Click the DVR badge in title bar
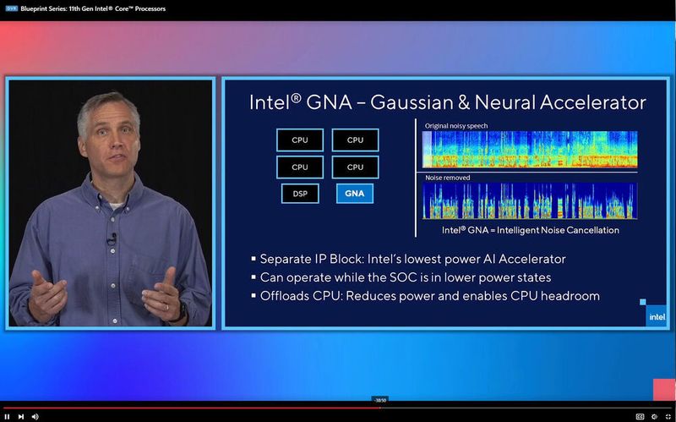The height and width of the screenshot is (422, 676). coord(12,8)
